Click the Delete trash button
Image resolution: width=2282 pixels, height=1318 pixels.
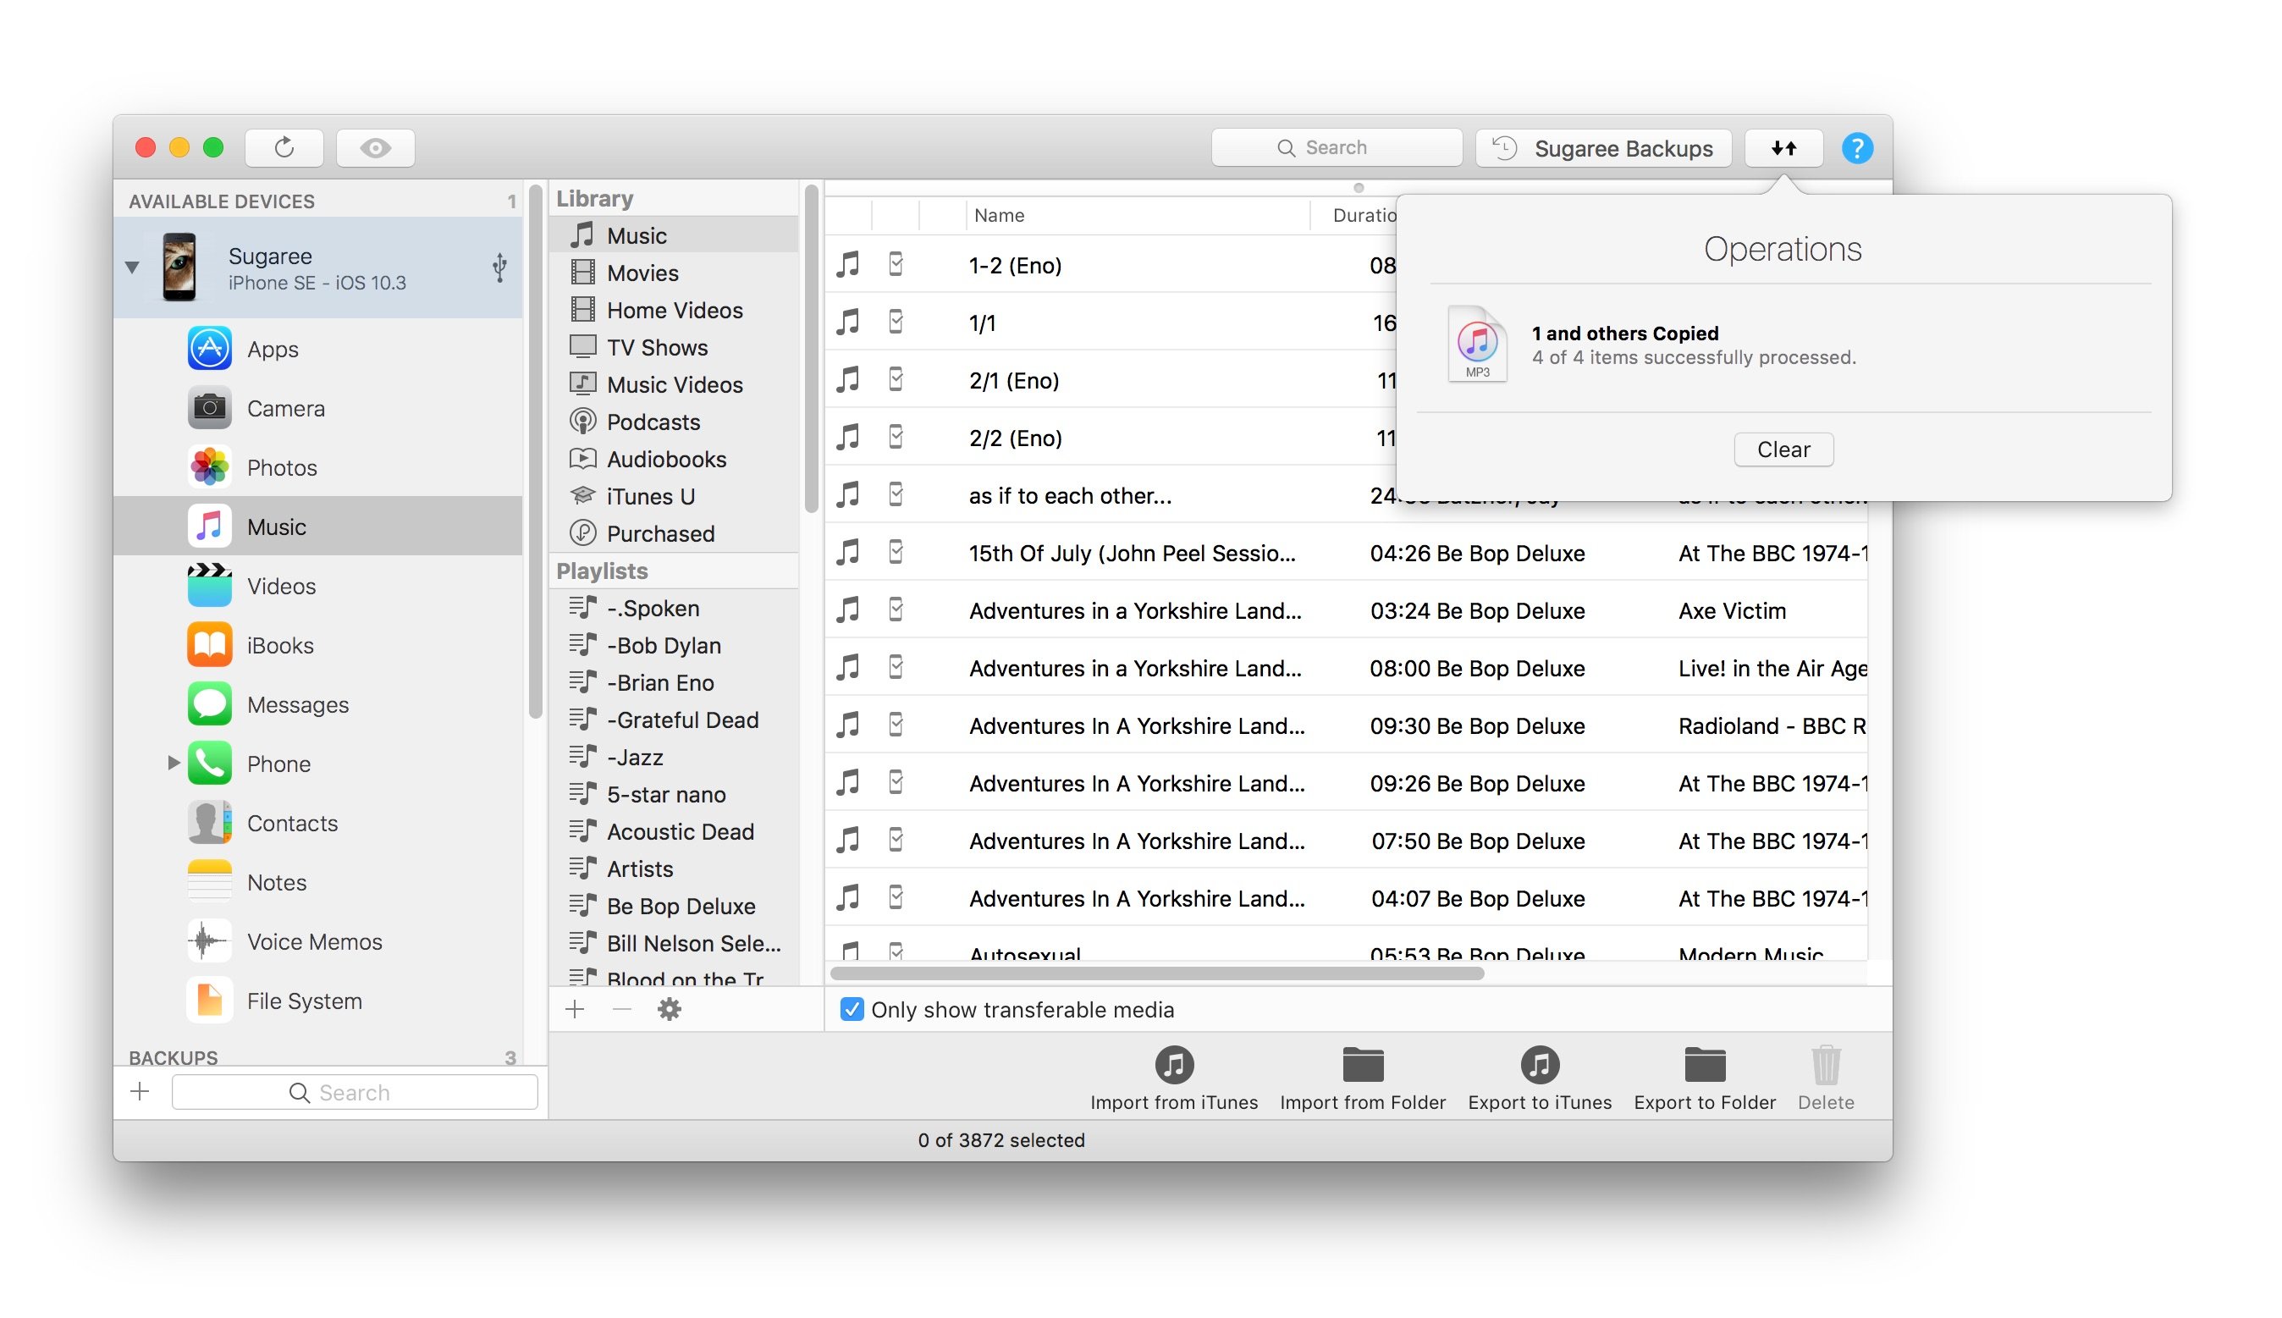click(1825, 1078)
